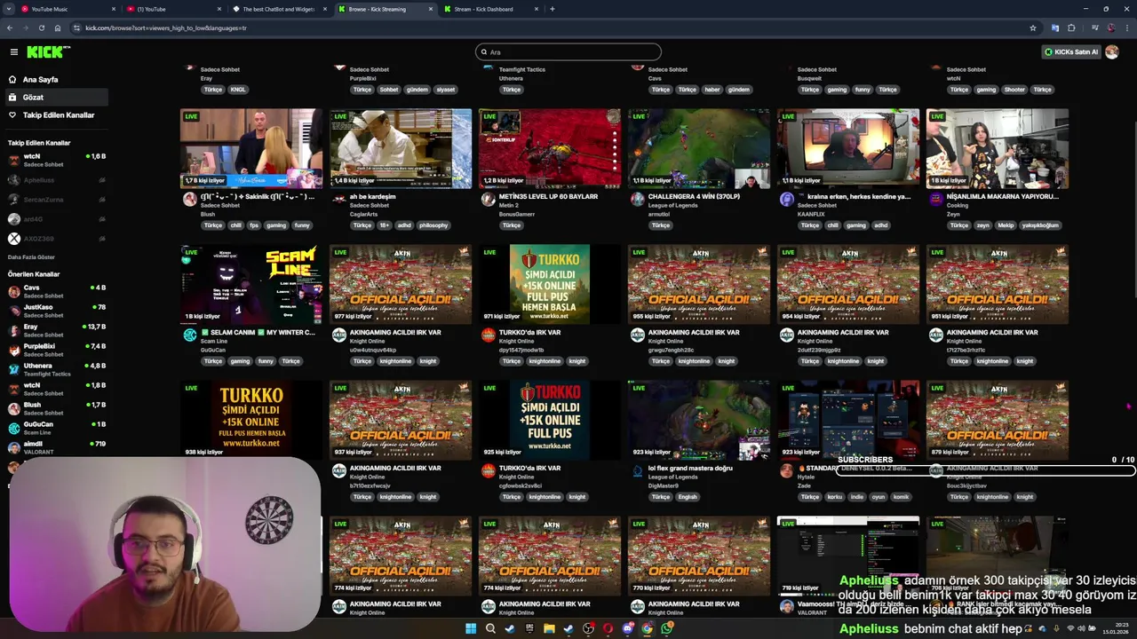Viewport: 1137px width, 639px height.
Task: Open wtcN in followed channels list
Action: click(x=57, y=160)
